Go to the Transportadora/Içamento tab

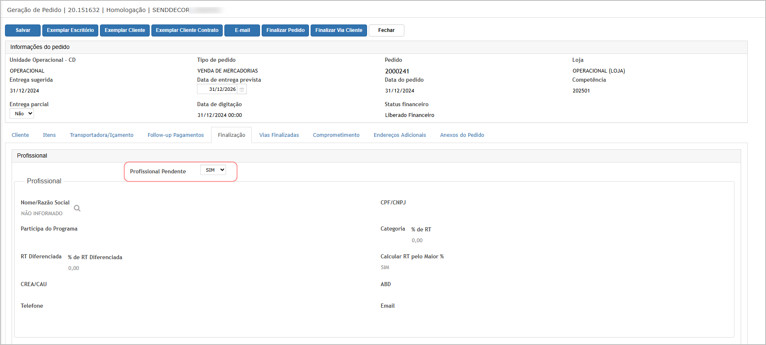pyautogui.click(x=102, y=135)
